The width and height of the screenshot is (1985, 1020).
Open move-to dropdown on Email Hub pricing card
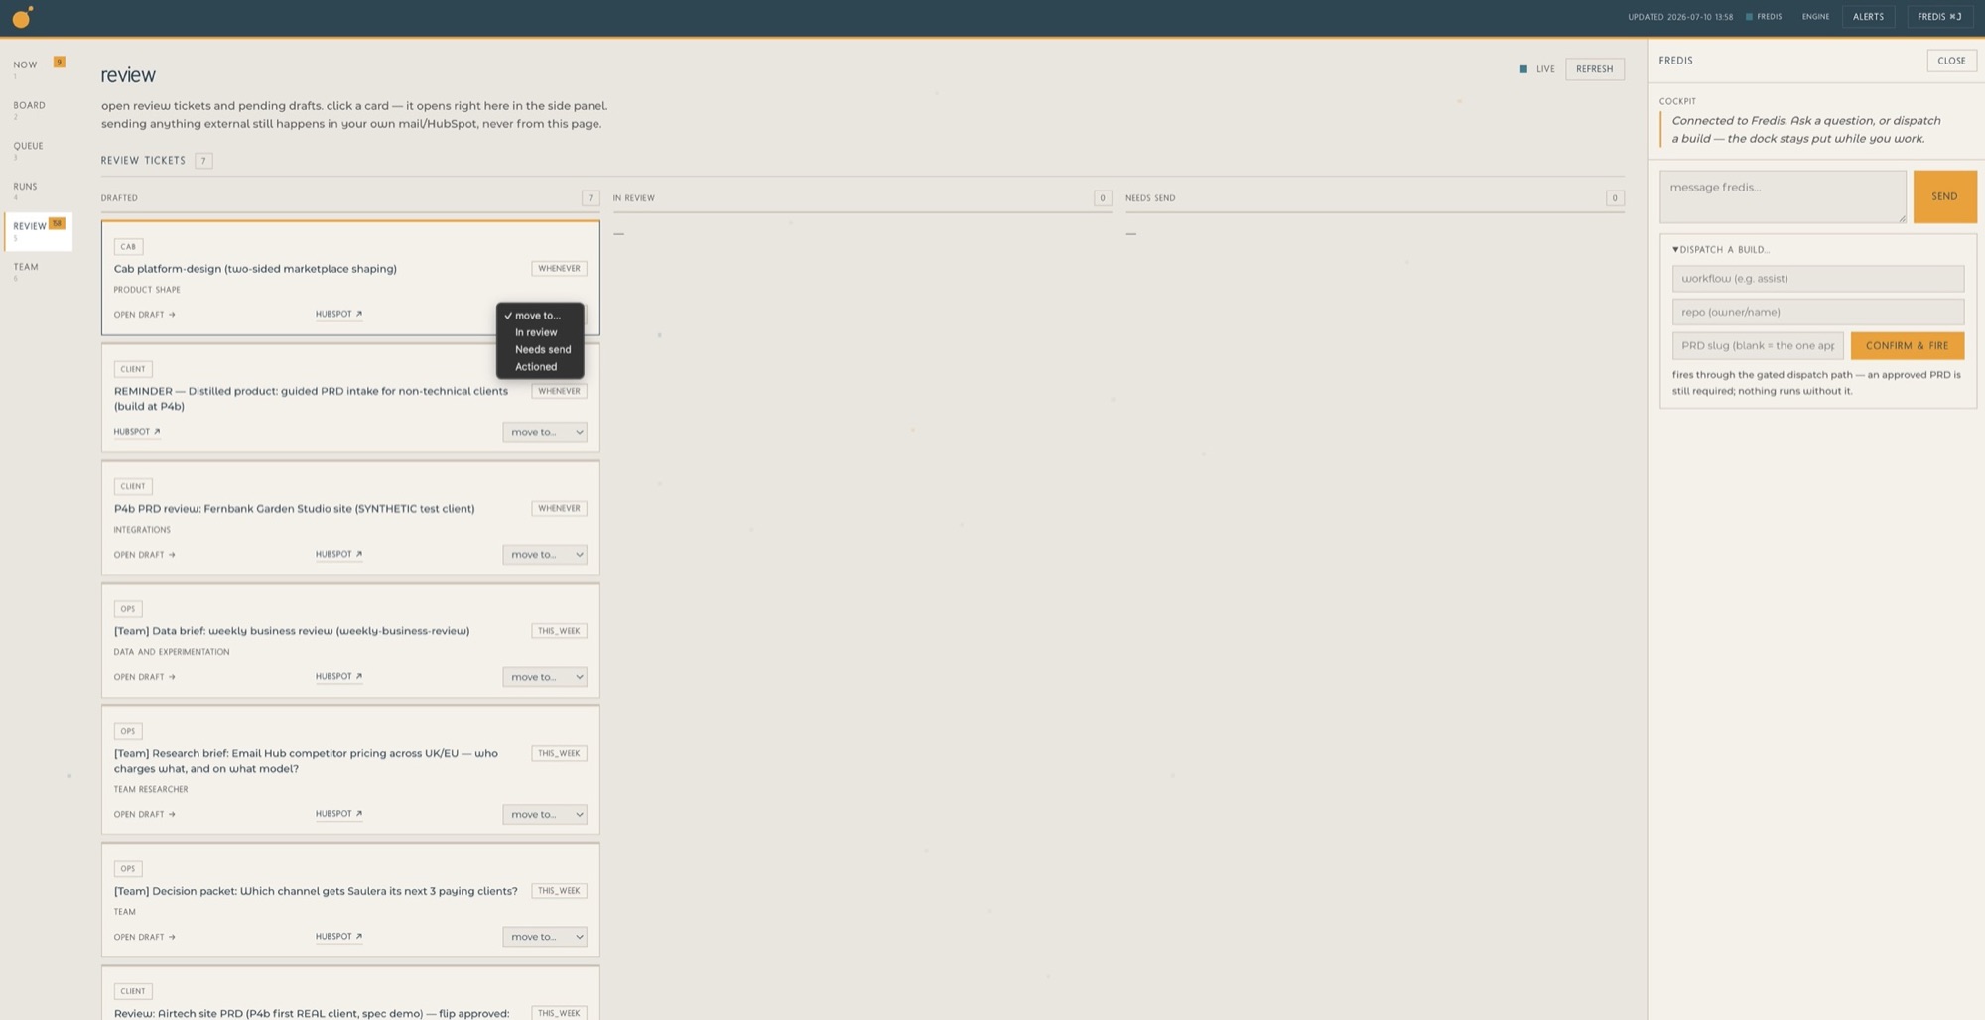pos(544,815)
